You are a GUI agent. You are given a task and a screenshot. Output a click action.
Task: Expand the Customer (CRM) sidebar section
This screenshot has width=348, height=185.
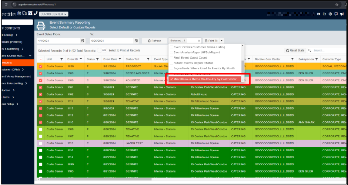pyautogui.click(x=12, y=69)
